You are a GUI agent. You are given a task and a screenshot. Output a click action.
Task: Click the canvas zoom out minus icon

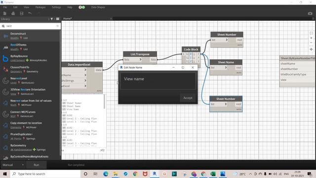coord(311,43)
